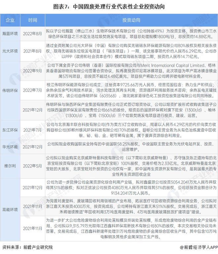Select 华光环能's 2021年12月 date cell
This screenshot has width=218, height=254.
[x=33, y=147]
